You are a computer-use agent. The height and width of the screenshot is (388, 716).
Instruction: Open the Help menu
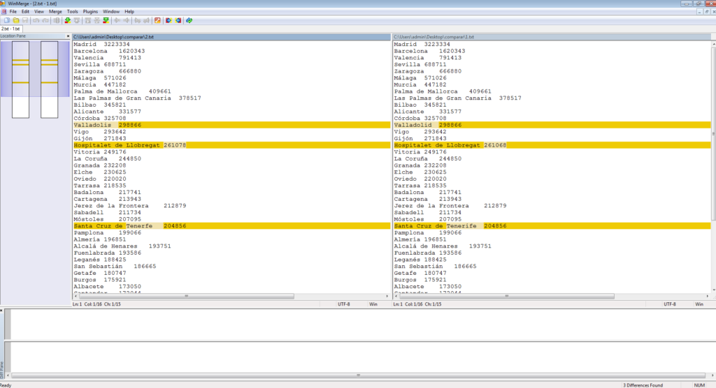tap(129, 11)
